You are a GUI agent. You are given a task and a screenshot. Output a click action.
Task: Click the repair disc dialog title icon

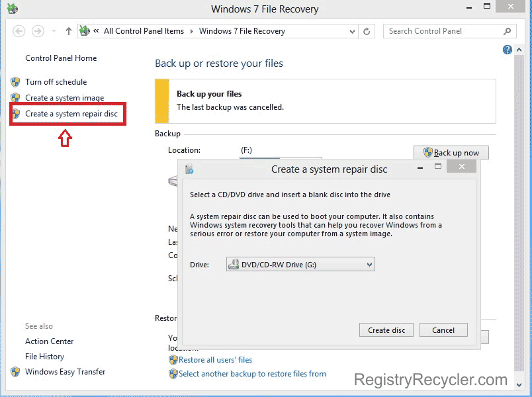[189, 169]
